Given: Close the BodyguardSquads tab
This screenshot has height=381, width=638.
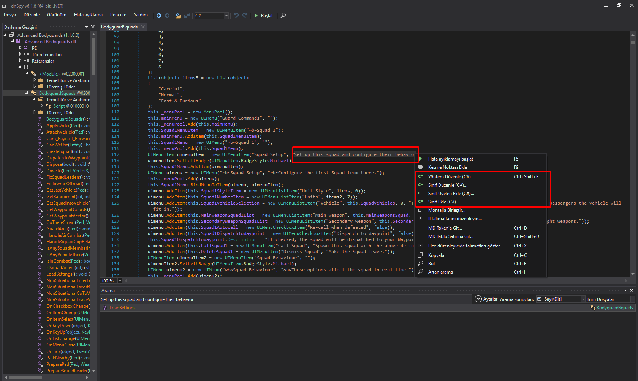Looking at the screenshot, I should point(143,27).
